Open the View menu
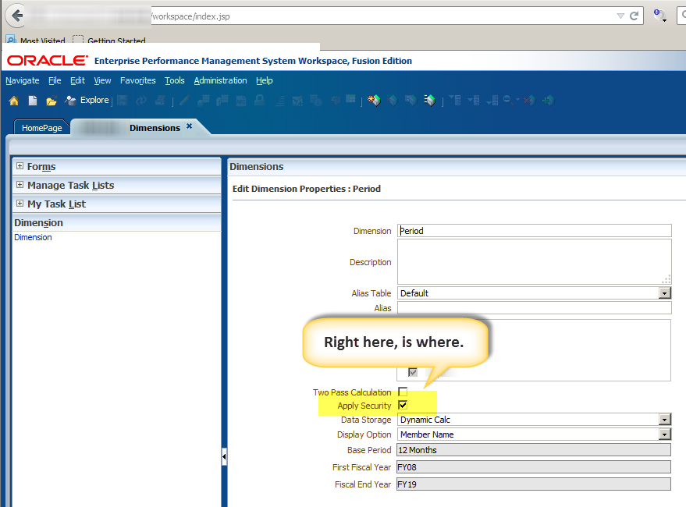This screenshot has height=507, width=686. pos(102,80)
